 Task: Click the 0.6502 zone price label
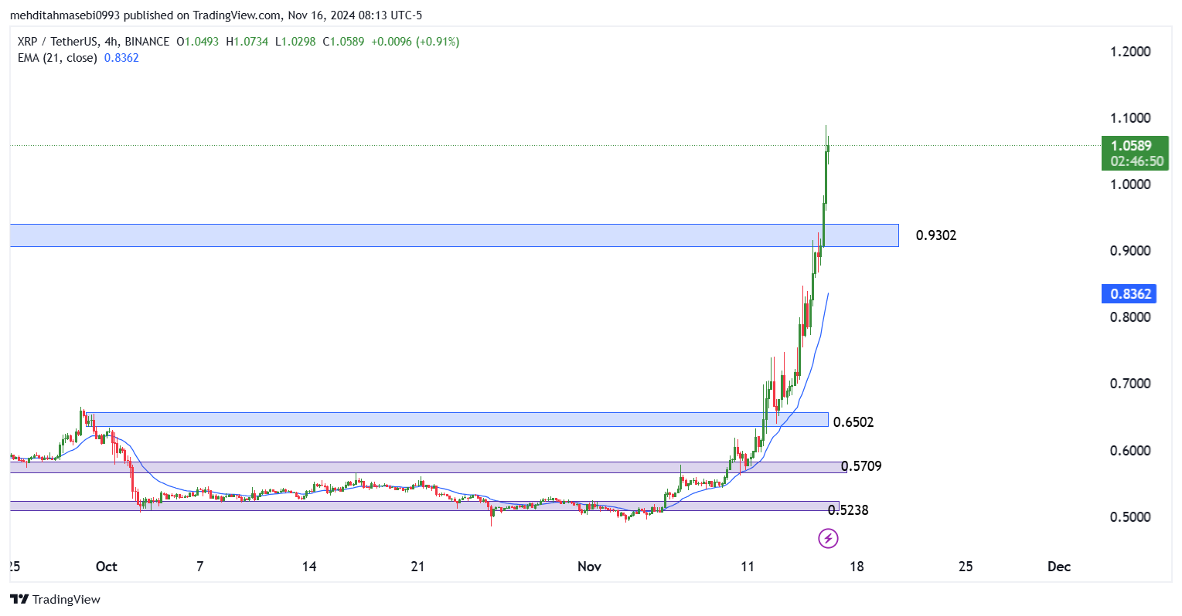[853, 422]
